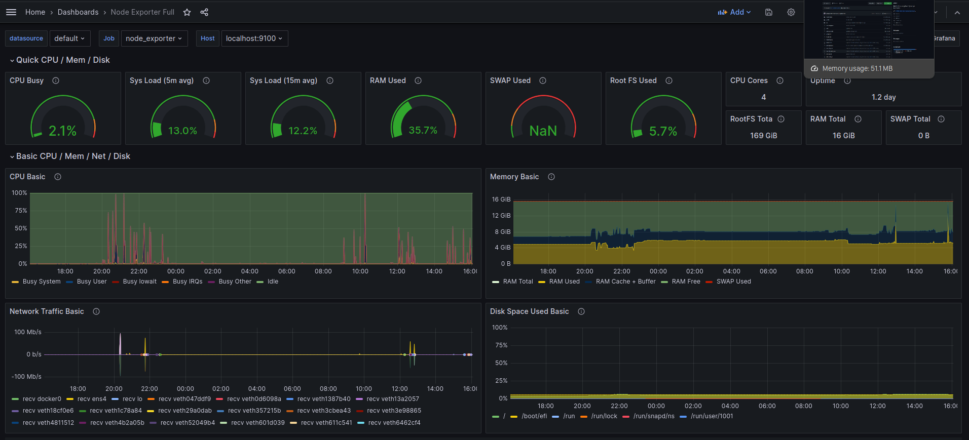Toggle Busy User series in CPU legend
Screen dimensions: 969x440
pos(92,282)
